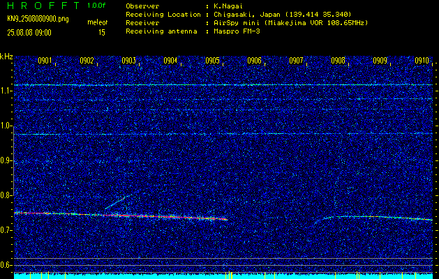The image size is (439, 279).
Task: Click the 0903 time marker
Action: tap(128, 61)
